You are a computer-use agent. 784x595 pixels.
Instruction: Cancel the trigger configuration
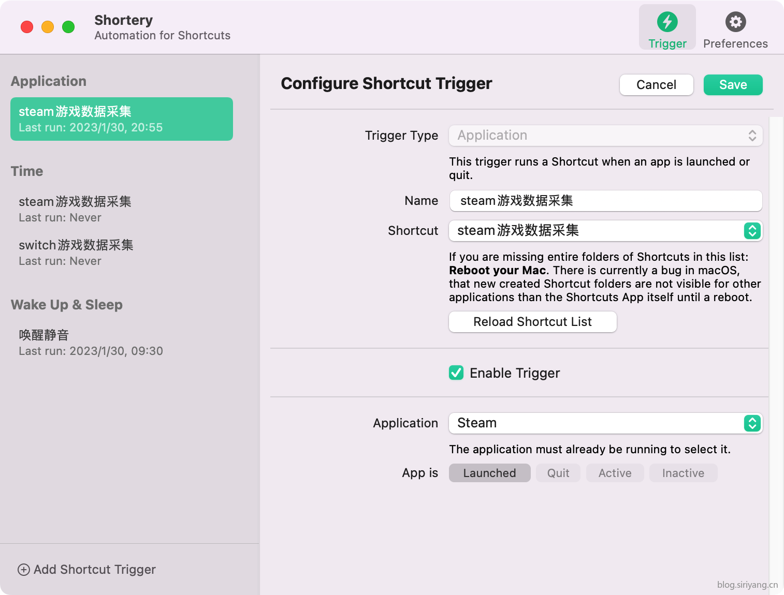(x=656, y=84)
